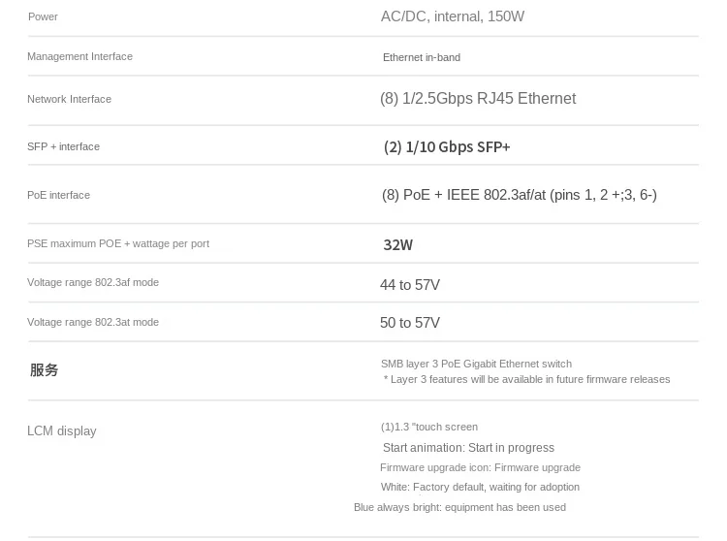Click the 服务 row heading
The width and height of the screenshot is (727, 541).
44,369
